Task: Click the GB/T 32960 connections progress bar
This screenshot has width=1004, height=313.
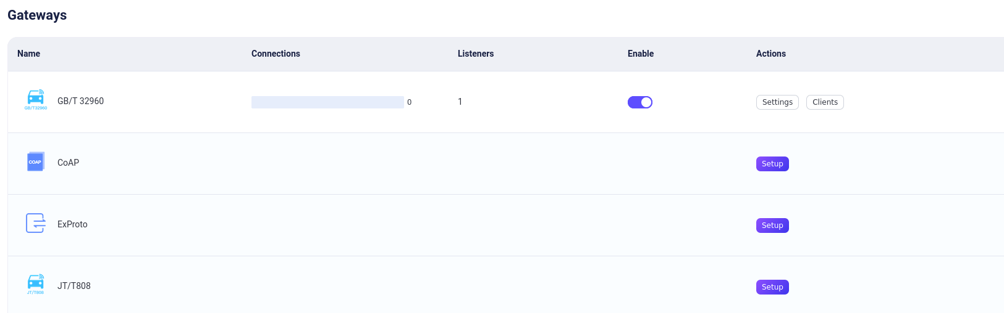Action: pos(327,102)
